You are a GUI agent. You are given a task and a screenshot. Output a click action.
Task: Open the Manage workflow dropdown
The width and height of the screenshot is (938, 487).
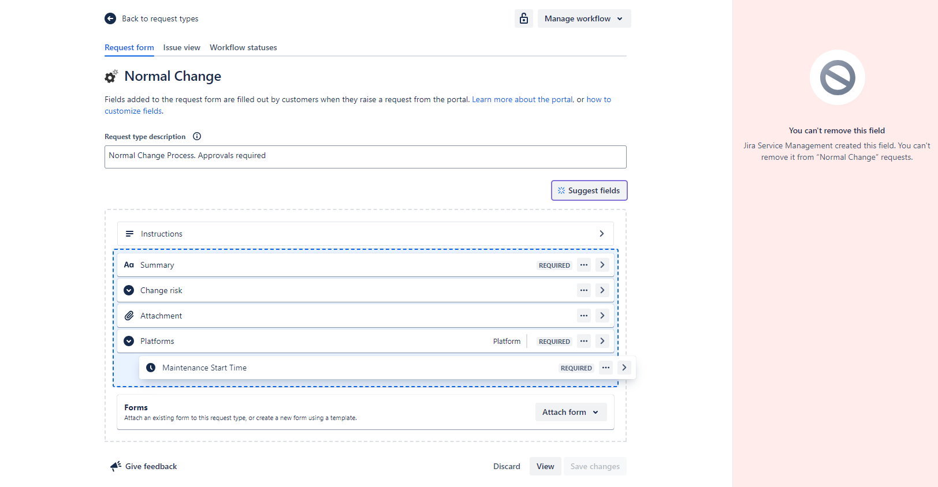584,18
